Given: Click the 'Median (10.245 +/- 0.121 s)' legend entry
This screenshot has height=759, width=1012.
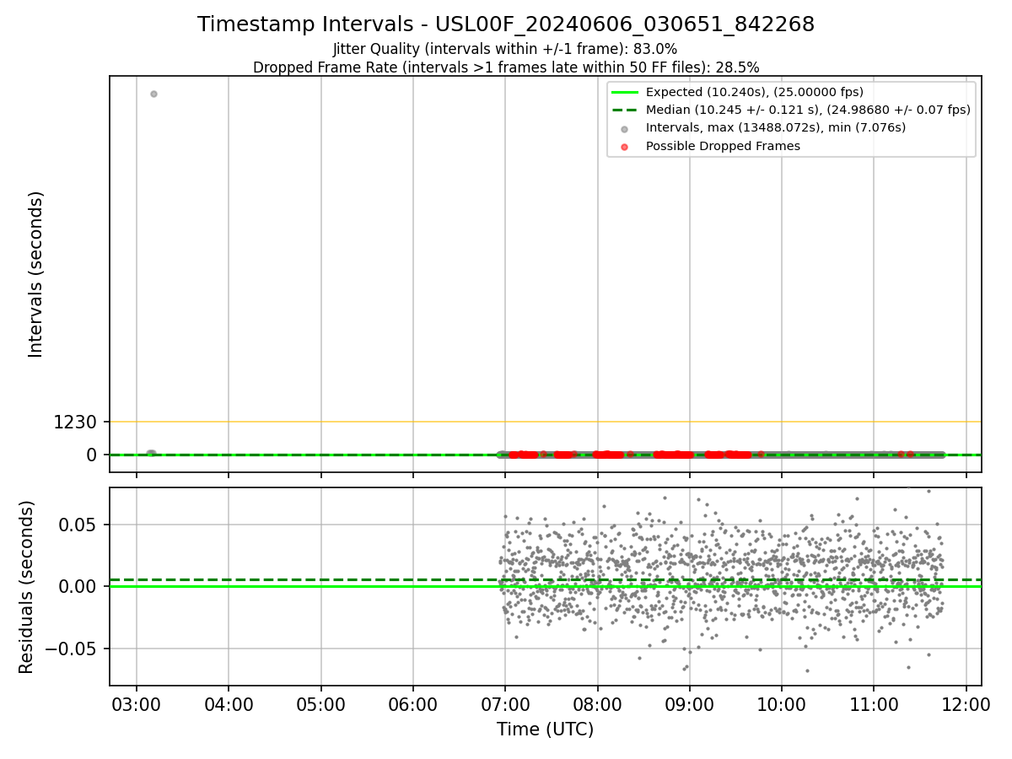Looking at the screenshot, I should [808, 110].
